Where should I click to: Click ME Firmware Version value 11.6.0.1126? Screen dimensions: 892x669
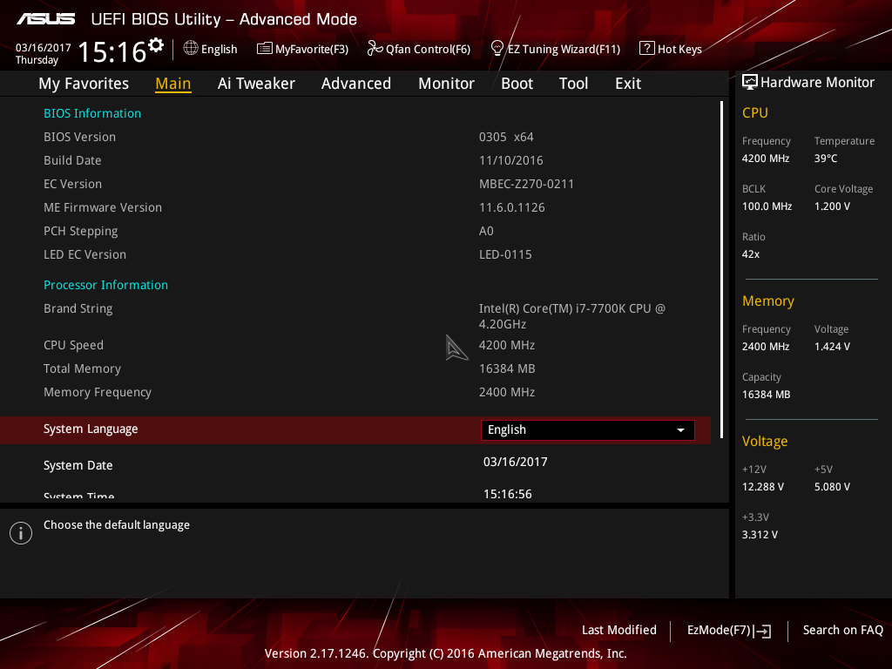[512, 207]
